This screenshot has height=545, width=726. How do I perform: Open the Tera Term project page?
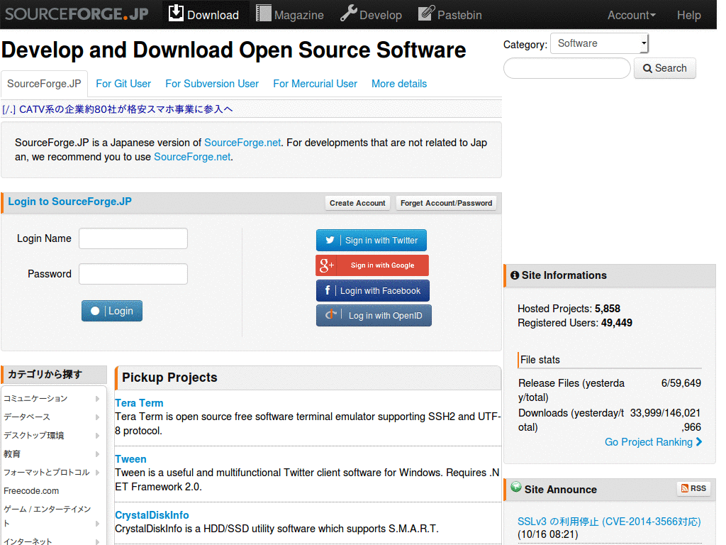(139, 402)
